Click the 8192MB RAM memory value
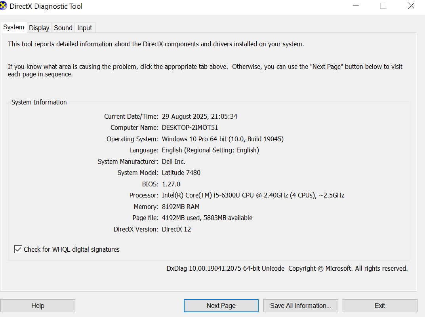Image resolution: width=425 pixels, height=317 pixels. coord(181,207)
